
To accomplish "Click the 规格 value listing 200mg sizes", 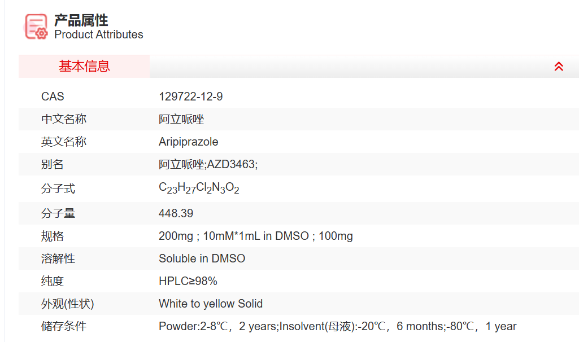I will click(256, 236).
